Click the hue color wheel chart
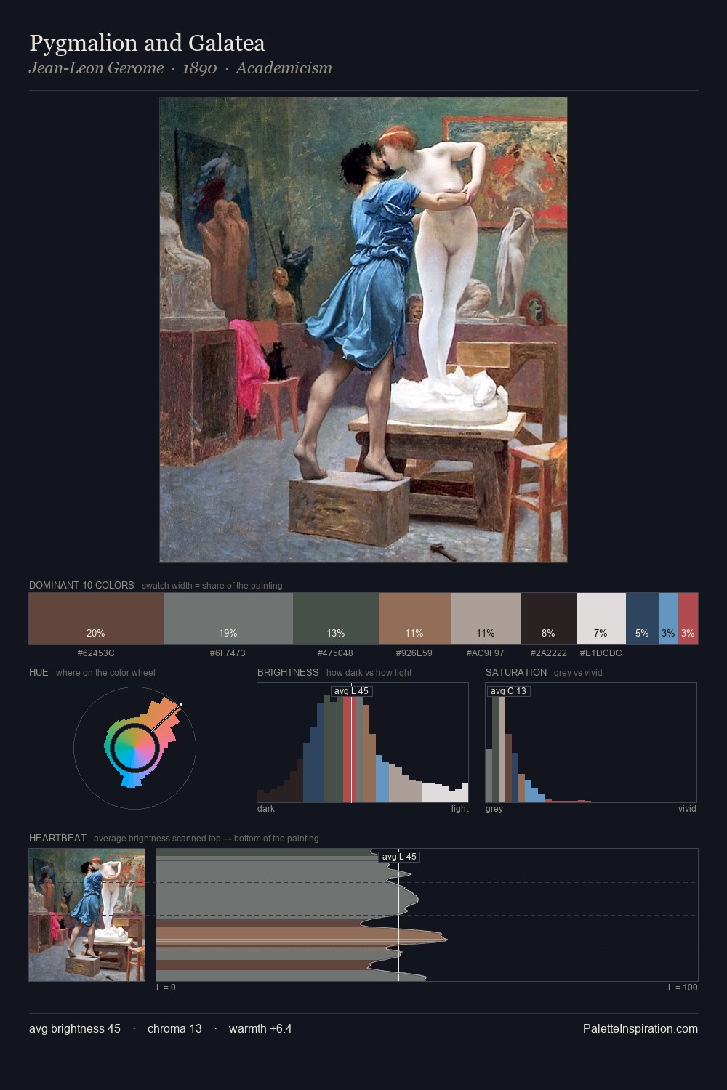Image resolution: width=727 pixels, height=1090 pixels. [134, 748]
